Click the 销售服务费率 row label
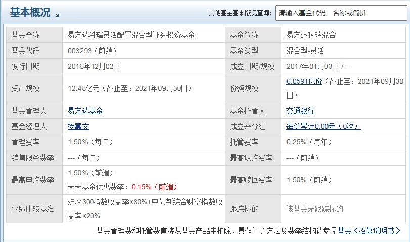This screenshot has width=410, height=242. [x=32, y=158]
